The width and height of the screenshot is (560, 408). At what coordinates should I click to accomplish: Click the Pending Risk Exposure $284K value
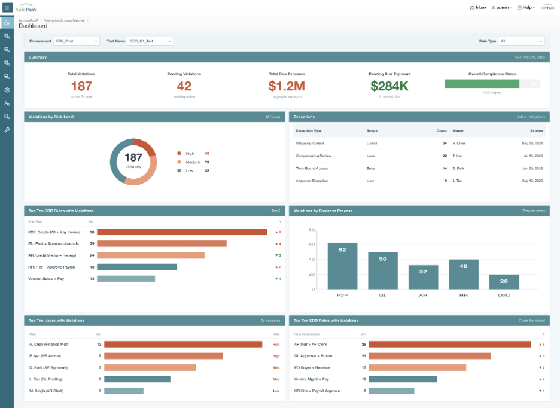[x=389, y=86]
